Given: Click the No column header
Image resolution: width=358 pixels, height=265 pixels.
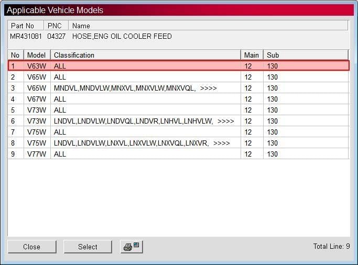Looking at the screenshot, I should pyautogui.click(x=16, y=55).
